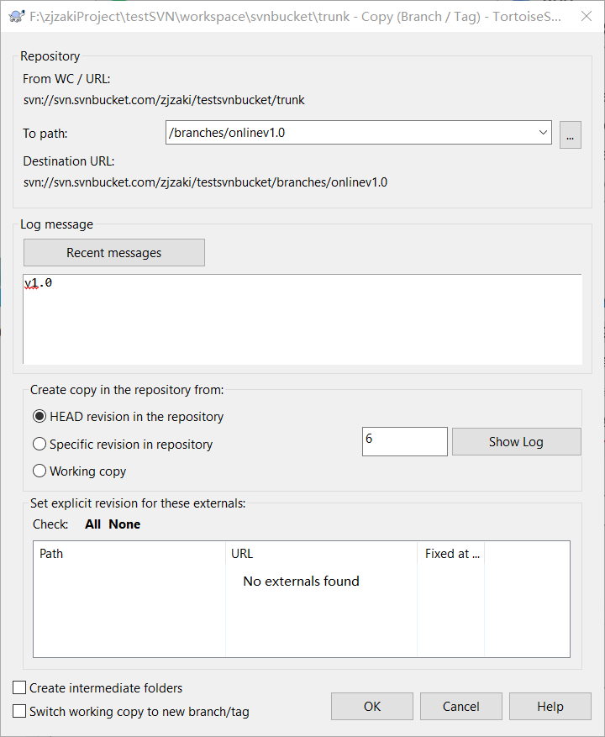This screenshot has height=737, width=605.
Task: Click the revision number field showing 6
Action: [x=404, y=441]
